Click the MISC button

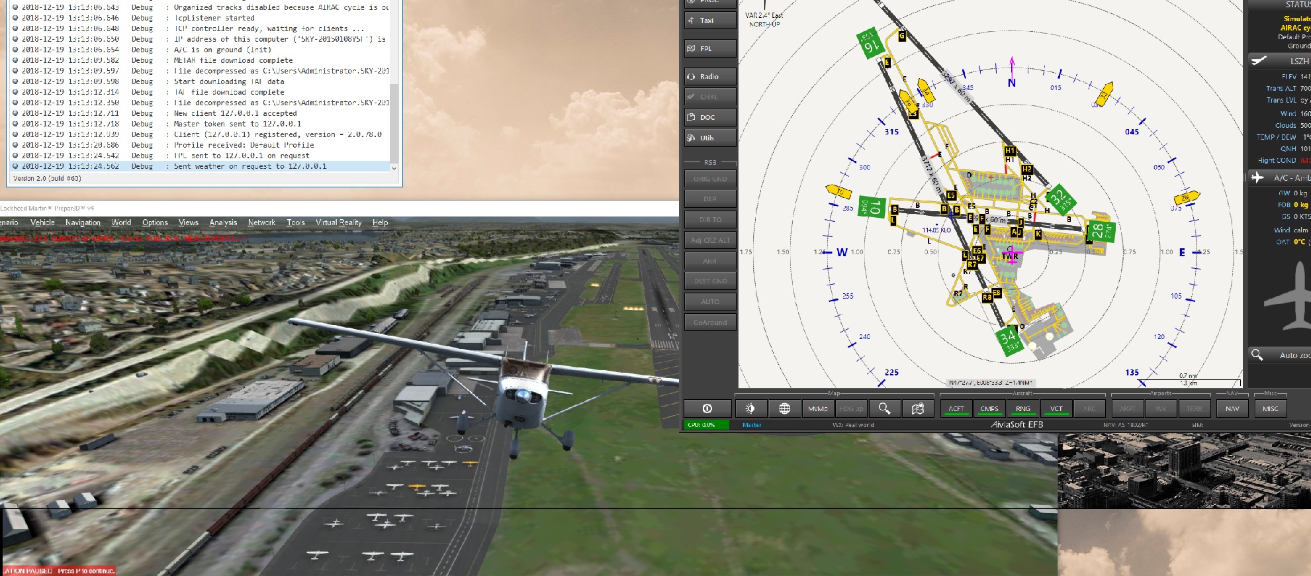coord(1270,408)
